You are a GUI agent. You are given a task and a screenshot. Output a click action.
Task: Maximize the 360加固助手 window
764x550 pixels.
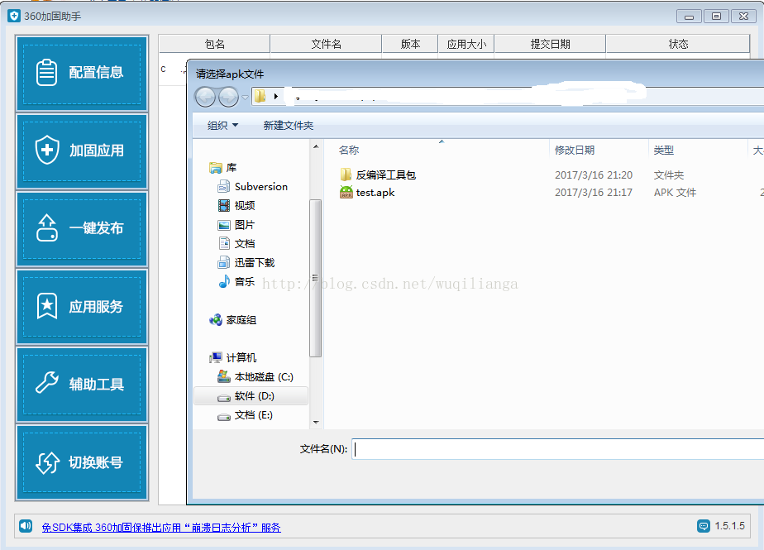coord(716,17)
